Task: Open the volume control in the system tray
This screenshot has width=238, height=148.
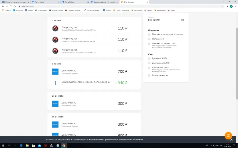Action: (217, 145)
